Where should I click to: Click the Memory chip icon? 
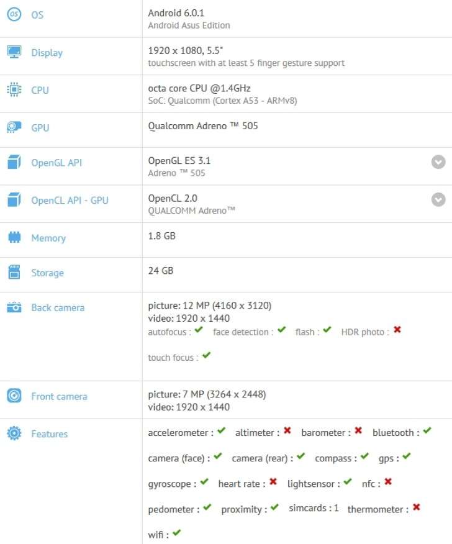(14, 237)
